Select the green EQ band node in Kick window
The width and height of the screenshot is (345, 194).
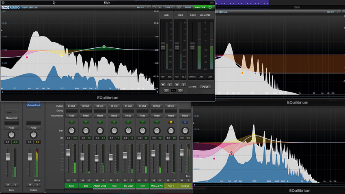tap(104, 47)
